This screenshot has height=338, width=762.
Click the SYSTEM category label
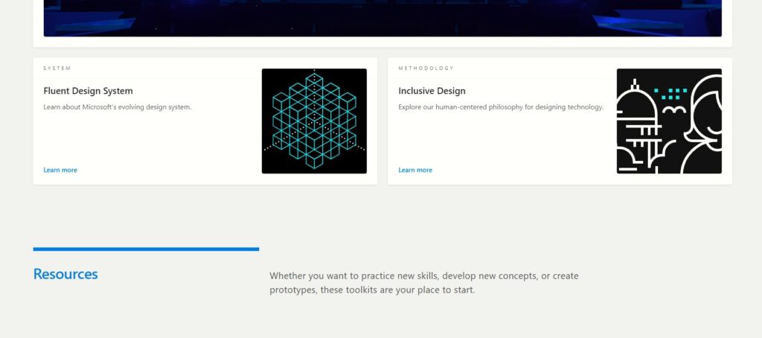click(57, 68)
